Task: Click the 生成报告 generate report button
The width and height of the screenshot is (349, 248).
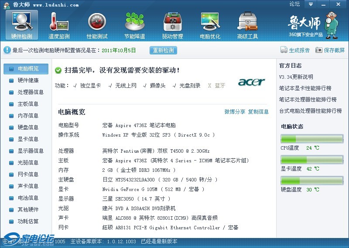Action: [x=295, y=50]
